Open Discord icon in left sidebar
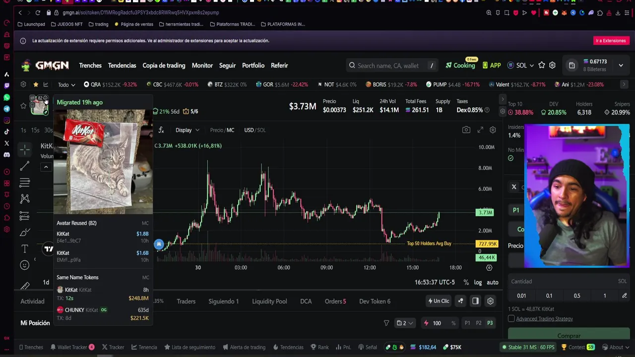The width and height of the screenshot is (635, 357). tap(6, 155)
